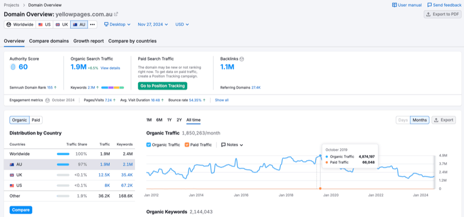This screenshot has height=217, width=464.
Task: Click the globe icon beside Engagement metrics
Action: click(47, 100)
